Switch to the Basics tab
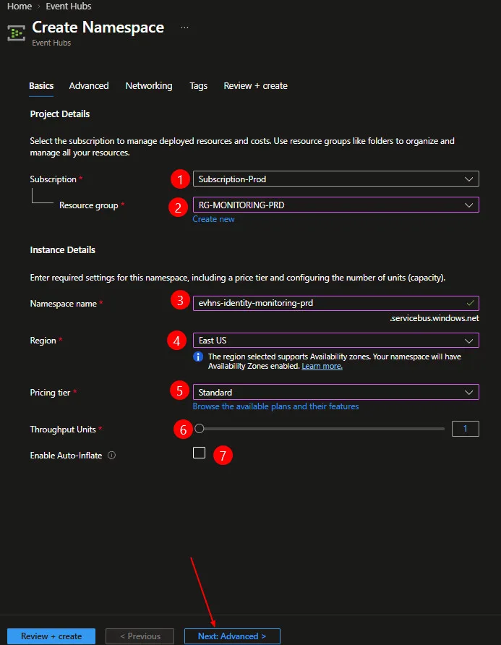 [x=41, y=85]
